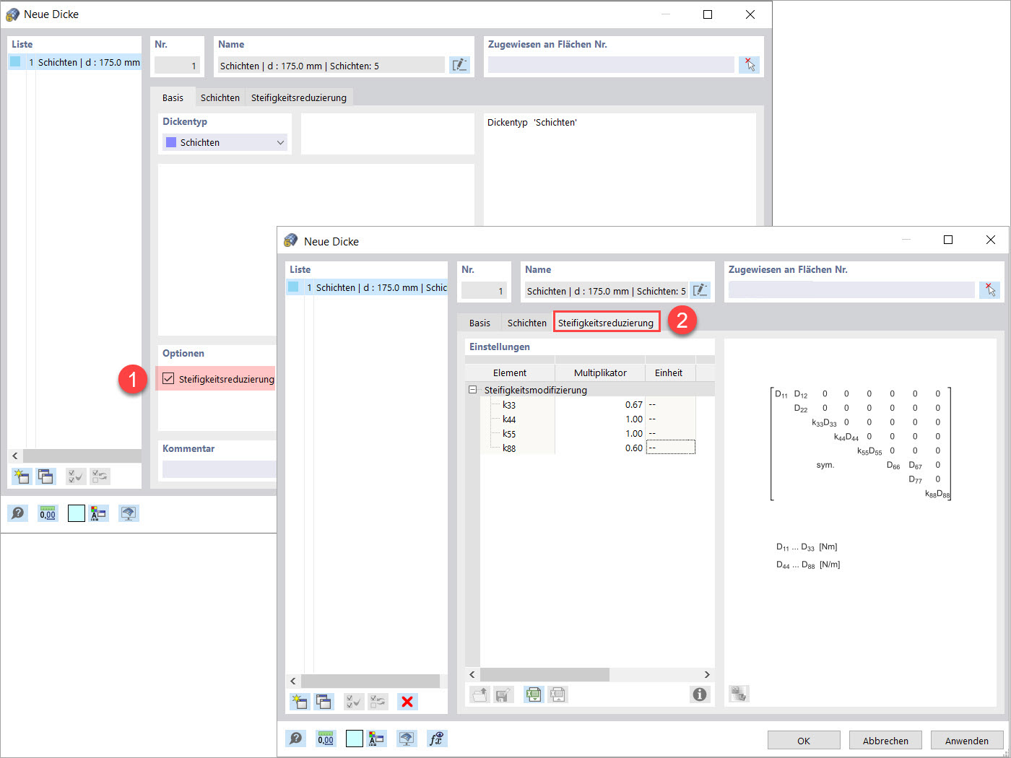Viewport: 1011px width, 758px height.
Task: Click Element column header
Action: [x=510, y=373]
